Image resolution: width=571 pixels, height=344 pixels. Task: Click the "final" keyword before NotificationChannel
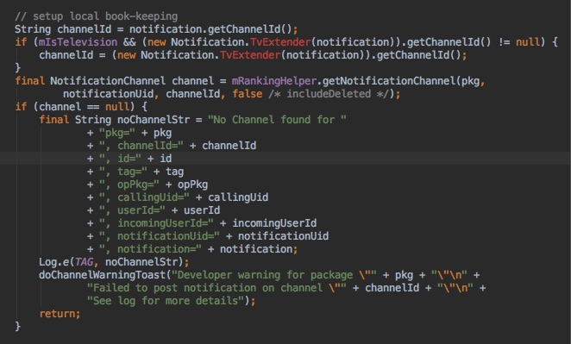[30, 81]
